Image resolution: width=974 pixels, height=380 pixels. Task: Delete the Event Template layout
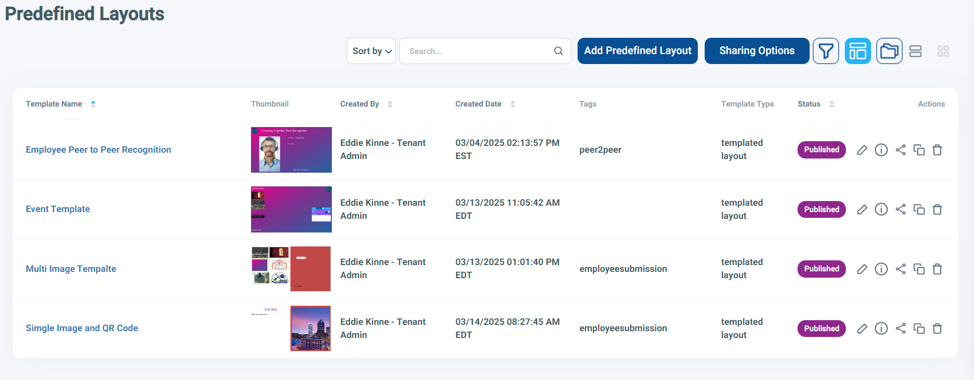[937, 209]
